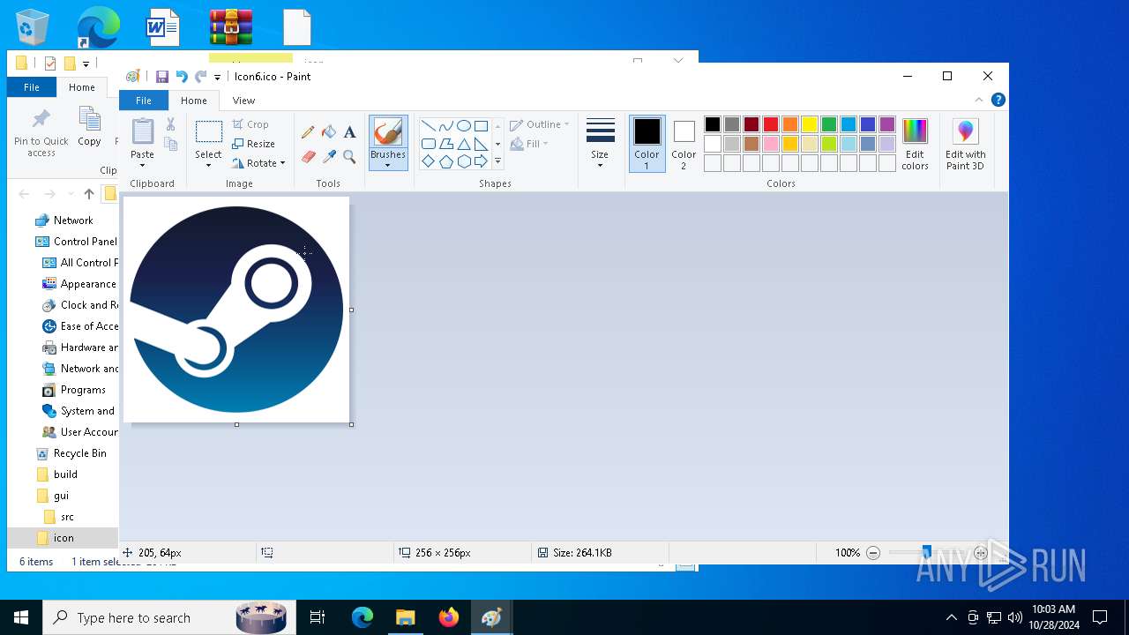The width and height of the screenshot is (1129, 635).
Task: Switch to the Home tab in Paint
Action: pos(194,101)
